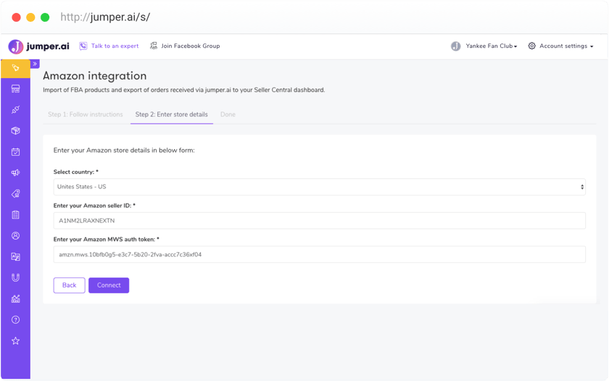Open the products box icon in sidebar
Screen dimensions: 609x381
[x=15, y=131]
